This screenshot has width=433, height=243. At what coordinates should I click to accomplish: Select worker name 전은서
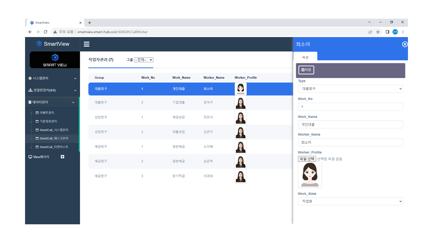[x=208, y=117]
